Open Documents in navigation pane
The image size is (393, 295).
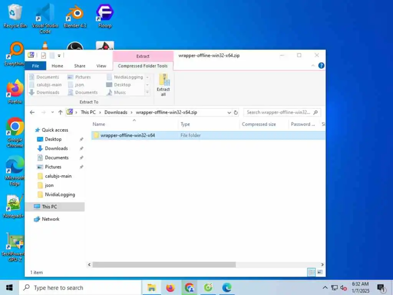tap(57, 157)
